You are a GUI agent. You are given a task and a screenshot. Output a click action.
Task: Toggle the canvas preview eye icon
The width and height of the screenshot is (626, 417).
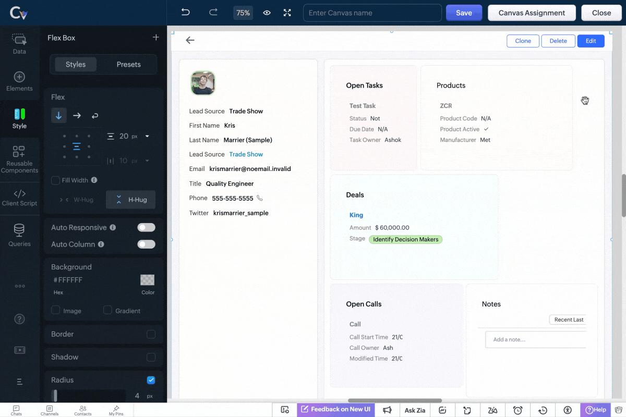267,13
